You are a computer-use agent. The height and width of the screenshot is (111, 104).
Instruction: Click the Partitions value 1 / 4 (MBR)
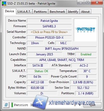86,93
